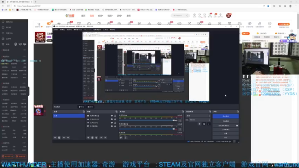Add a scene transition with plus icon
Viewport: 299px width, 168px height.
click(200, 124)
